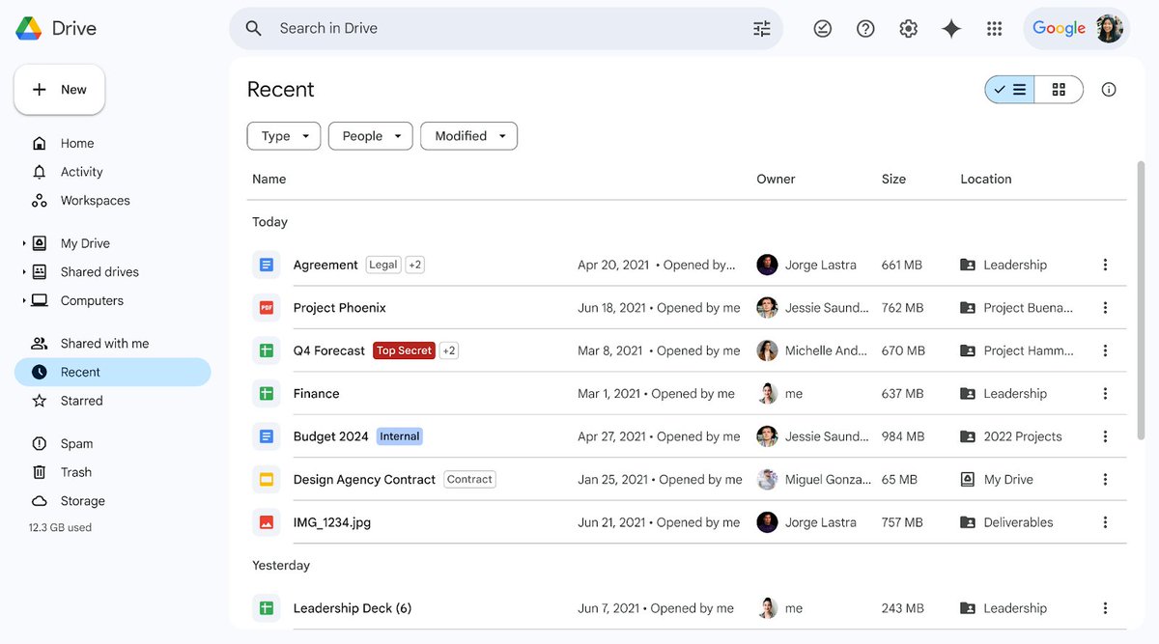Open more options for Project Phoenix
Screen dimensions: 1159x644
(x=1105, y=307)
